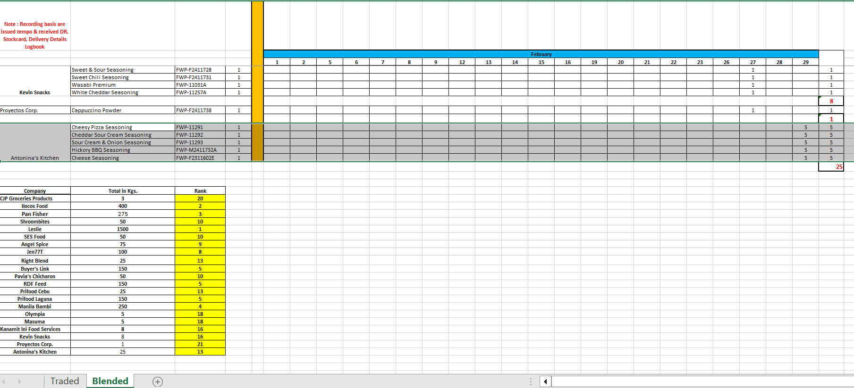Screen dimensions: 854x388
Task: Select the Wasabi Premium cell
Action: 123,85
